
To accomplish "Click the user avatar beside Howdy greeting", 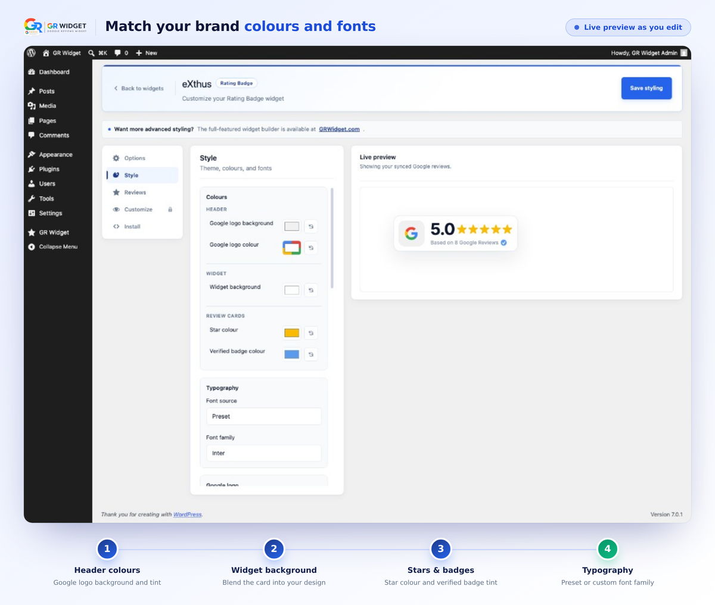I will pos(684,53).
